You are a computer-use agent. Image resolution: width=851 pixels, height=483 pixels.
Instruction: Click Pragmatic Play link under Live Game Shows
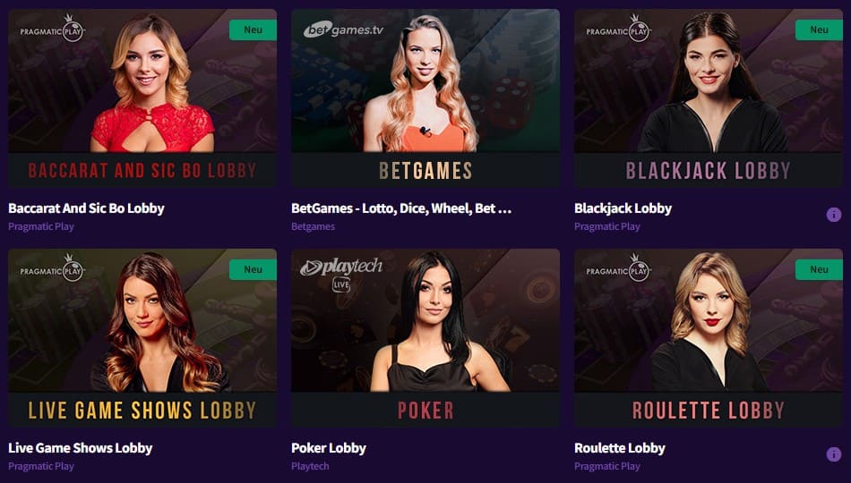coord(41,466)
